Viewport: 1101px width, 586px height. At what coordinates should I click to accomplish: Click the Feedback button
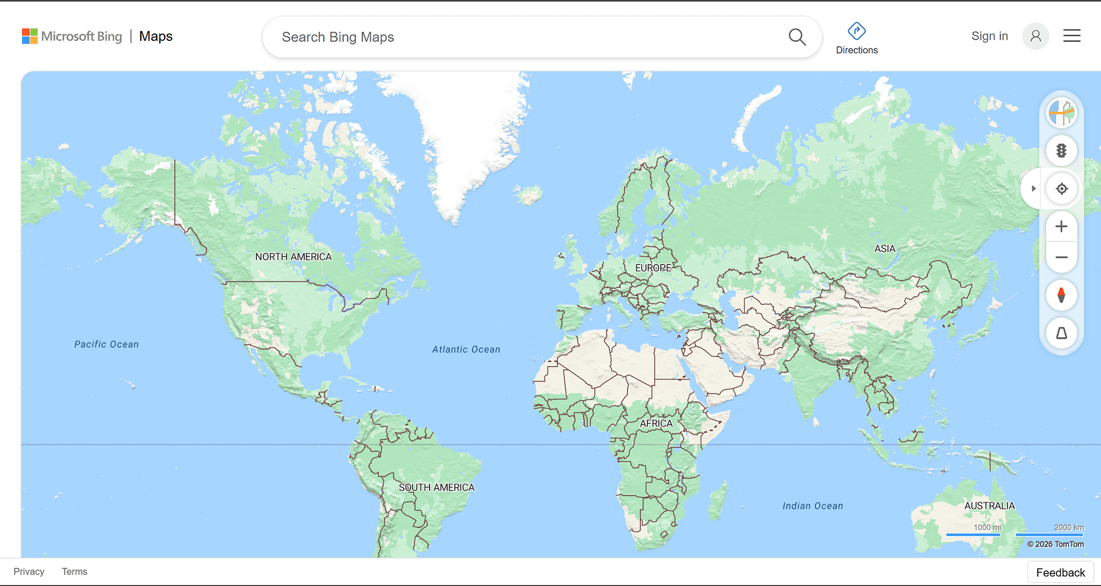point(1060,573)
